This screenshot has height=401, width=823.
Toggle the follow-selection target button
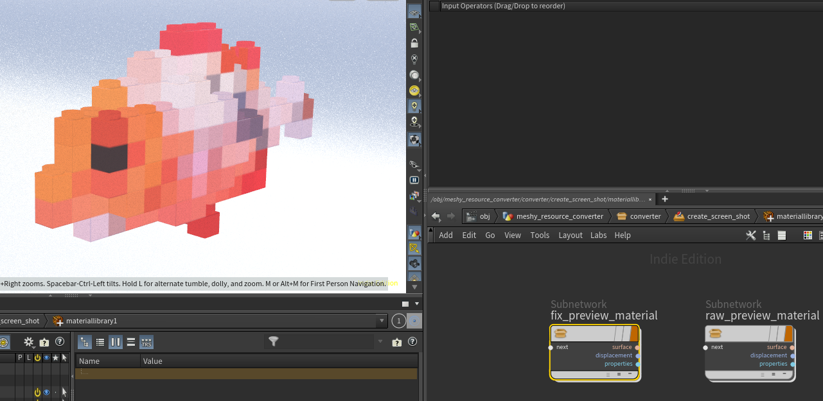pos(415,321)
